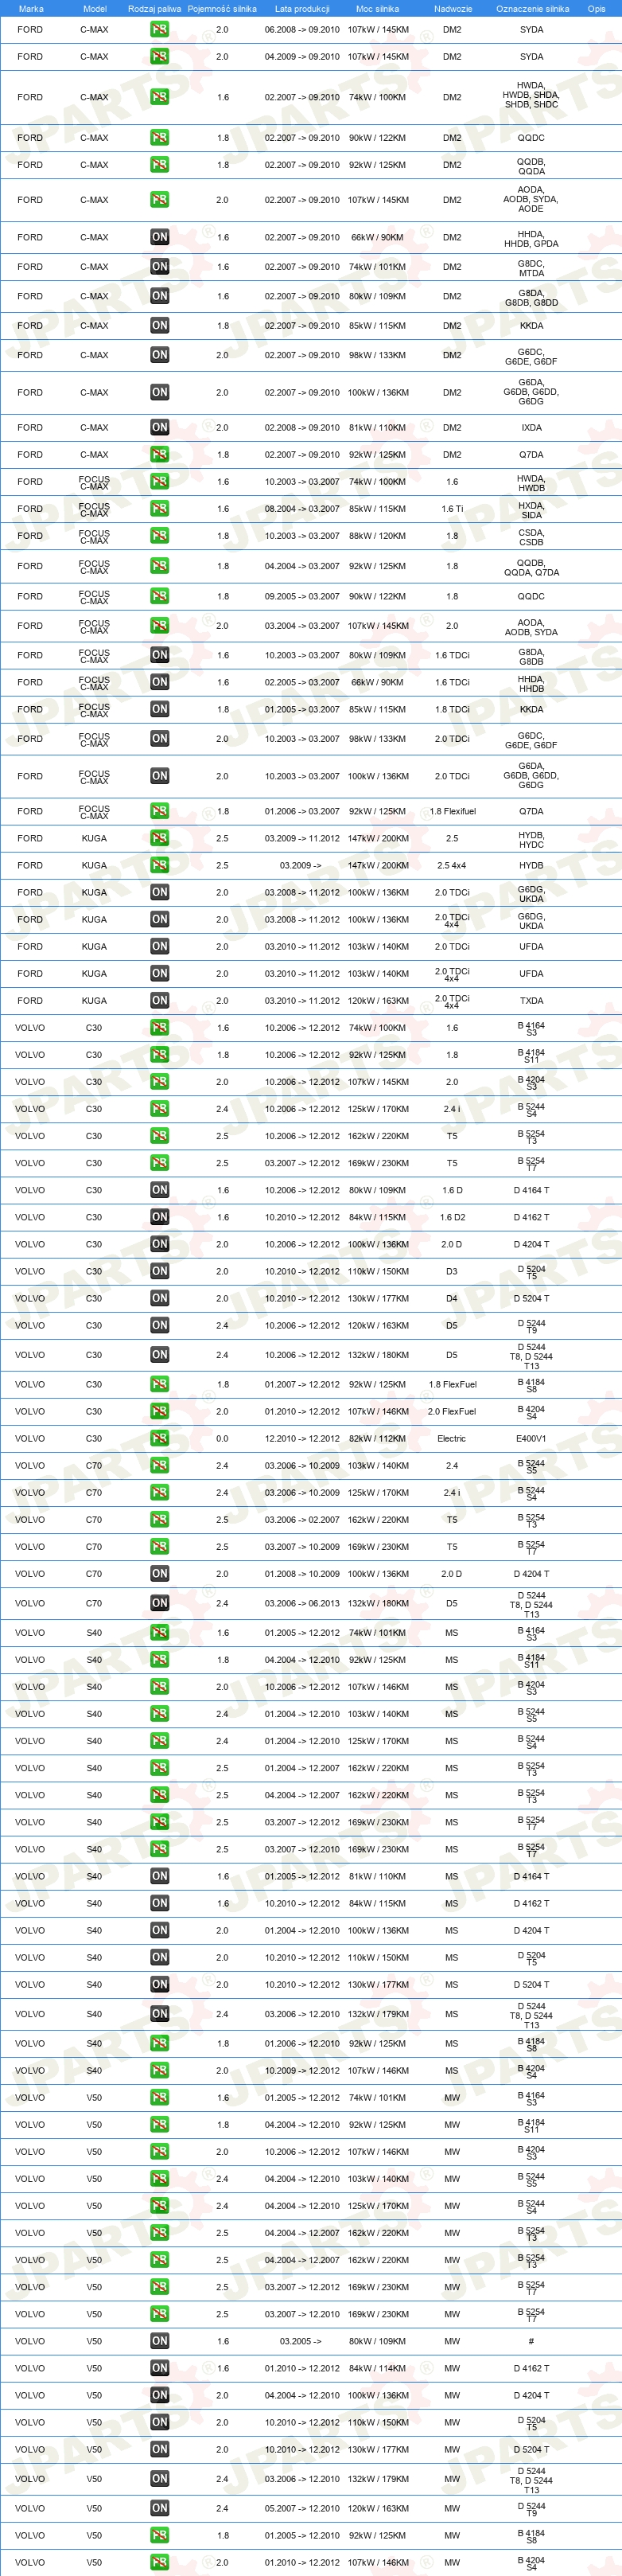622x2576 pixels.
Task: Select petrol icon in C30 2.4 i row
Action: point(160,1109)
